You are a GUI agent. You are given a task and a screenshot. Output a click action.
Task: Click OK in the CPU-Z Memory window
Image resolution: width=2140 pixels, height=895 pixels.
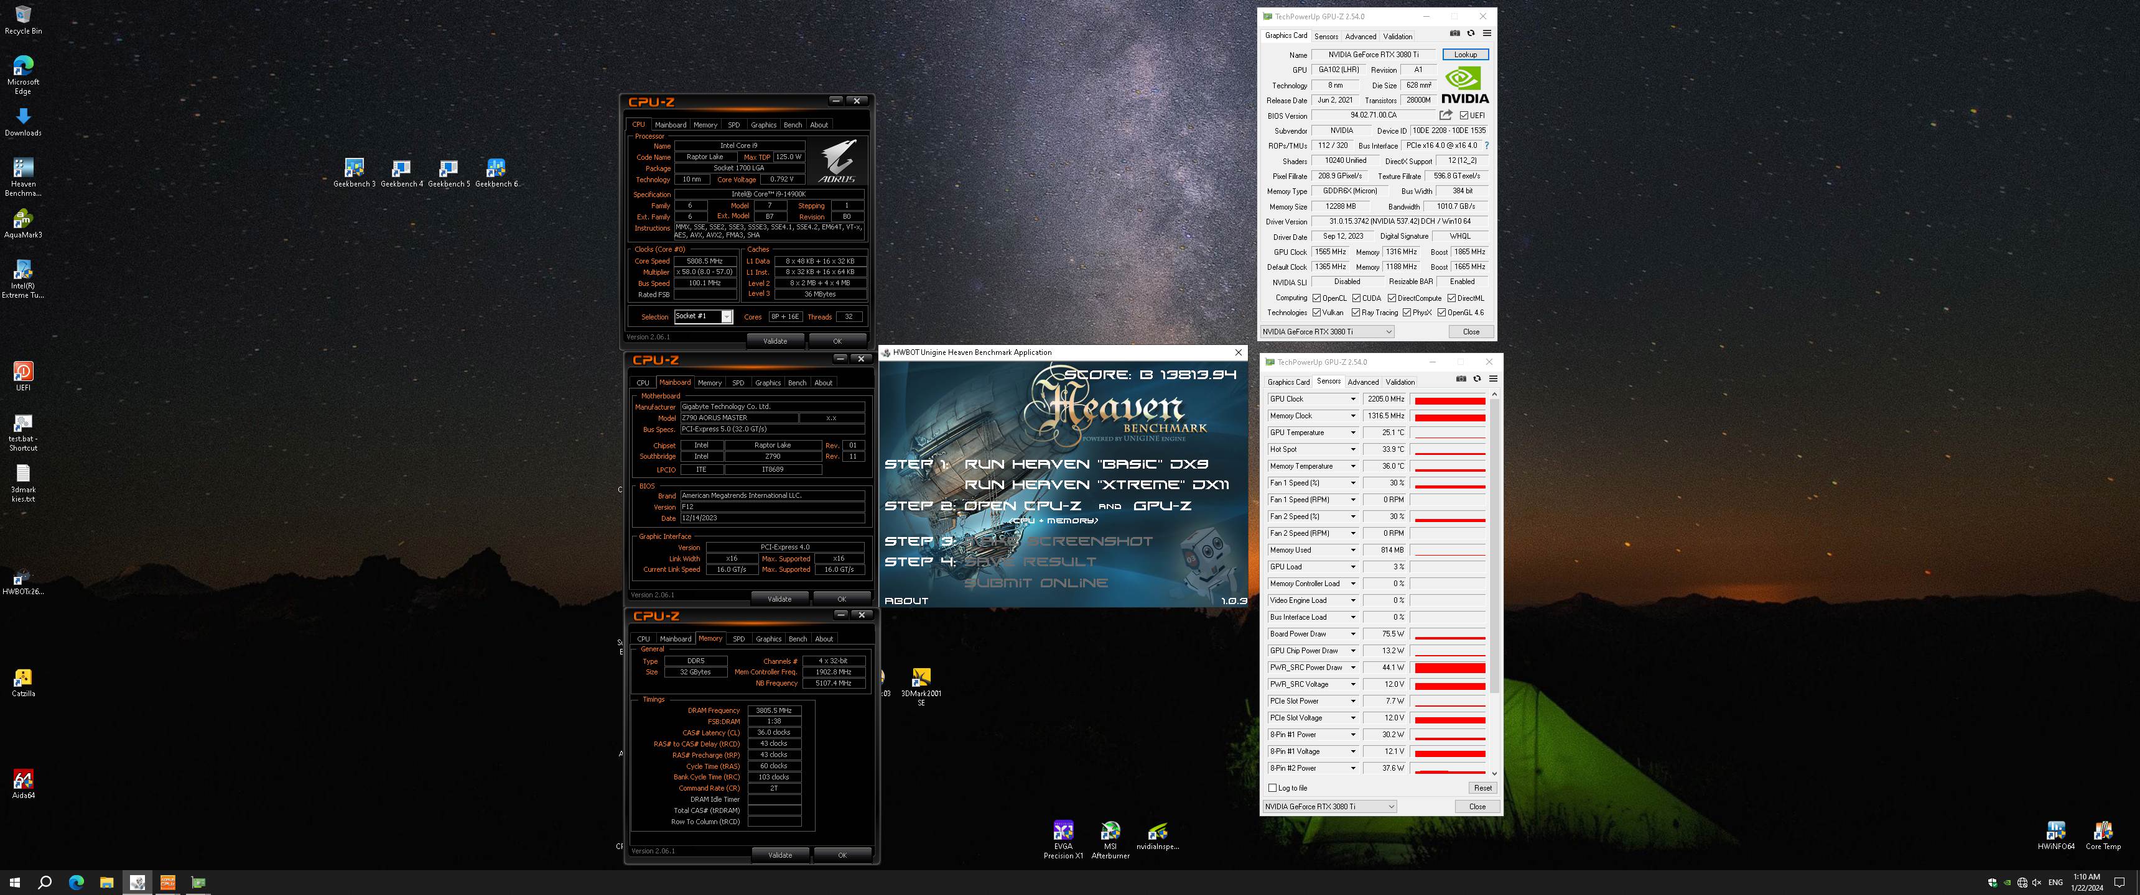click(x=842, y=855)
